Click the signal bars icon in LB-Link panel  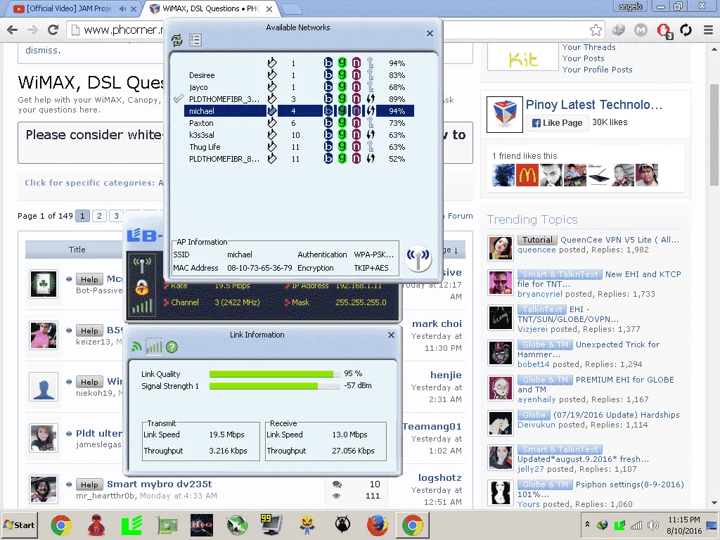[142, 307]
